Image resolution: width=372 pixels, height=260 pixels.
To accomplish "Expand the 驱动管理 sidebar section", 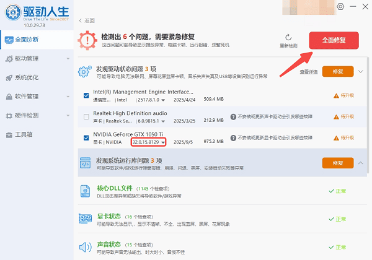I will (37, 59).
